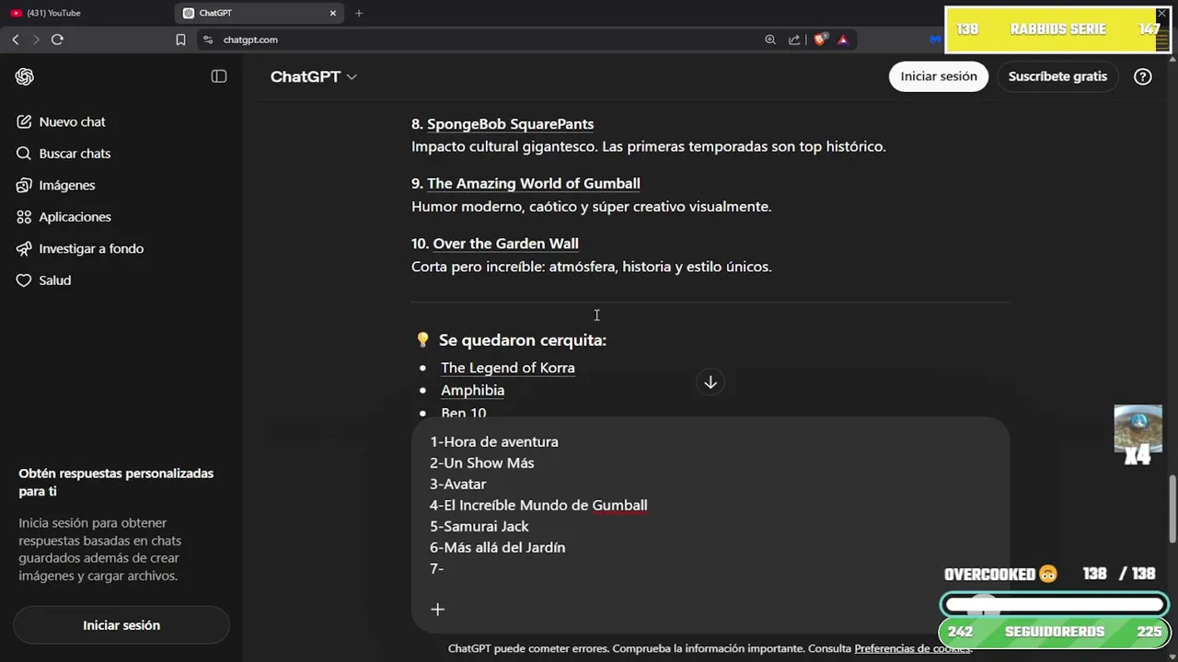Open a new browser tab

tap(359, 13)
